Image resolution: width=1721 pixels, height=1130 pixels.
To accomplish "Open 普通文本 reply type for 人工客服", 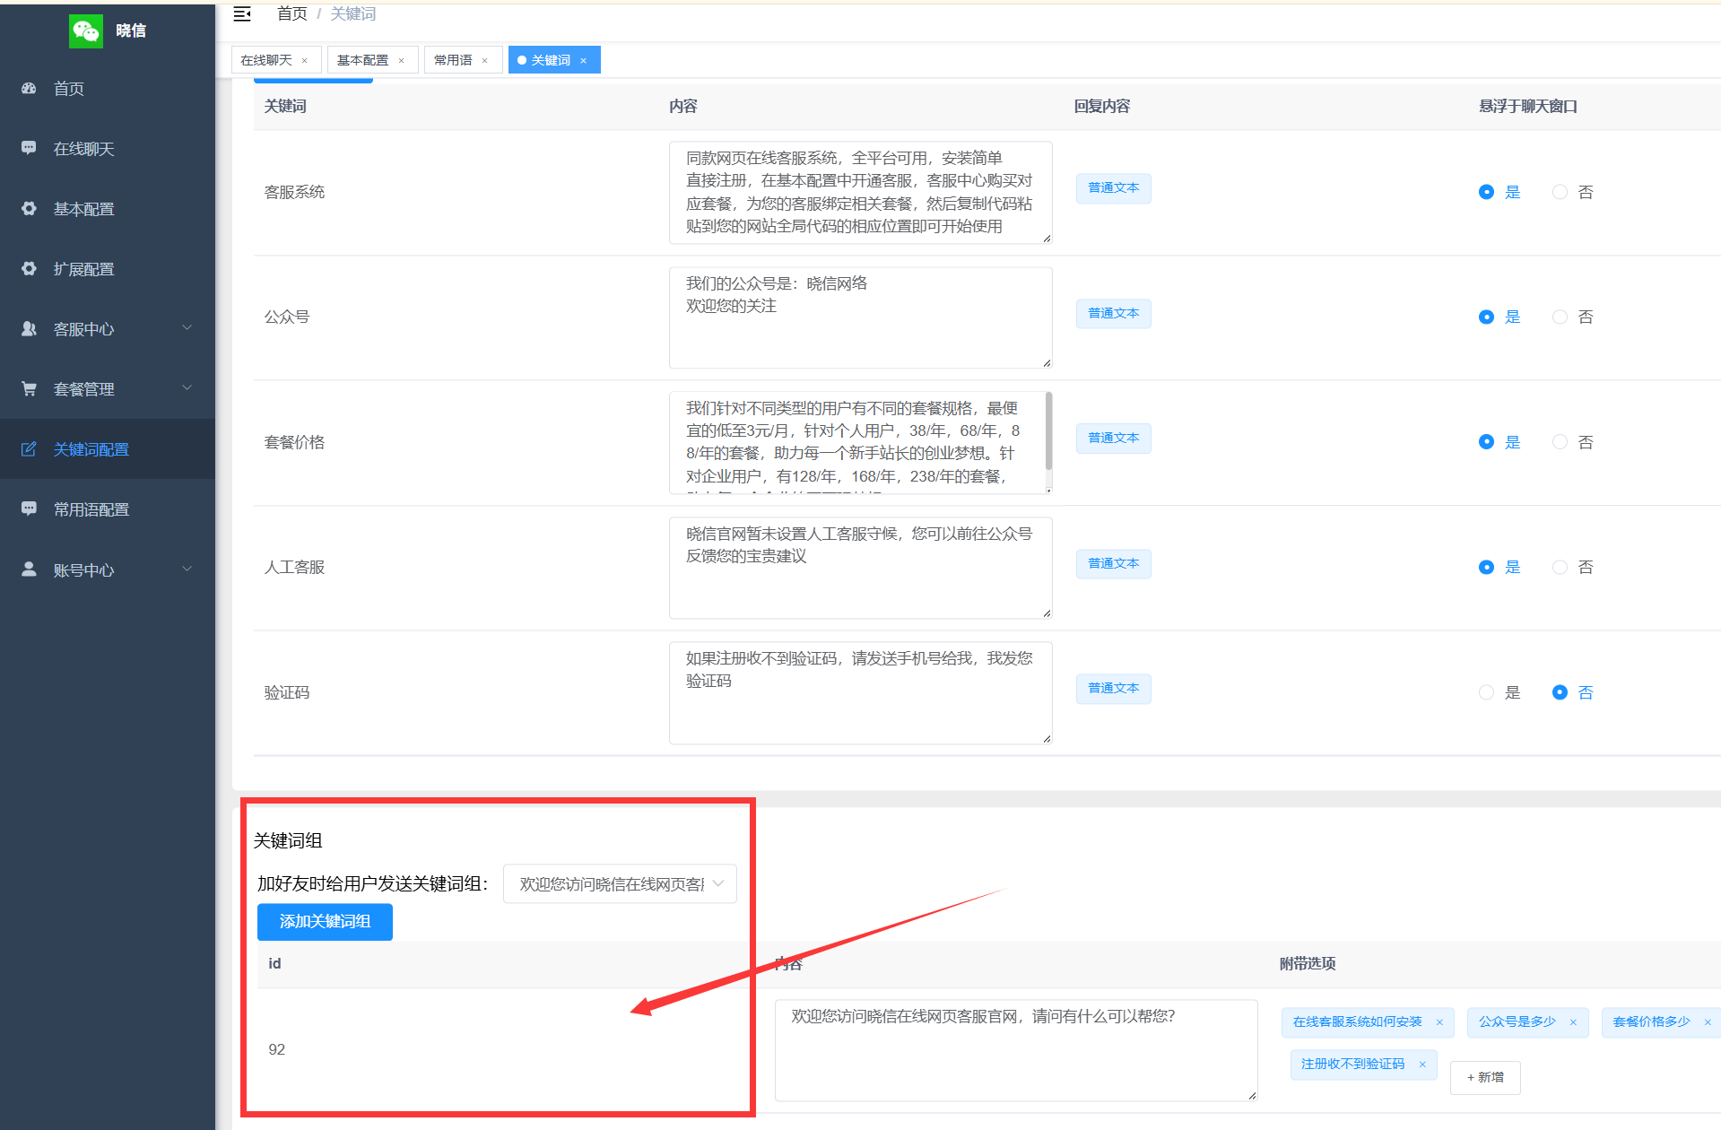I will pyautogui.click(x=1113, y=563).
